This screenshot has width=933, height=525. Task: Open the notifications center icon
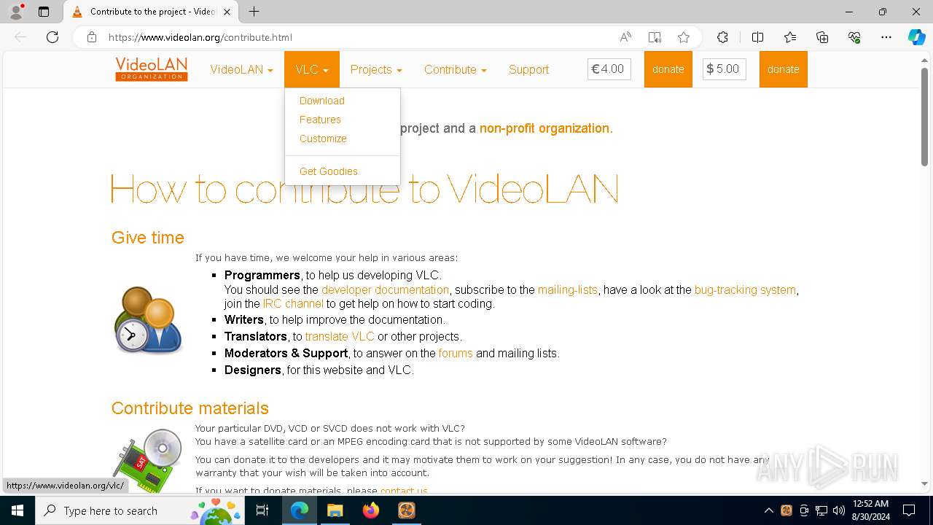point(909,510)
